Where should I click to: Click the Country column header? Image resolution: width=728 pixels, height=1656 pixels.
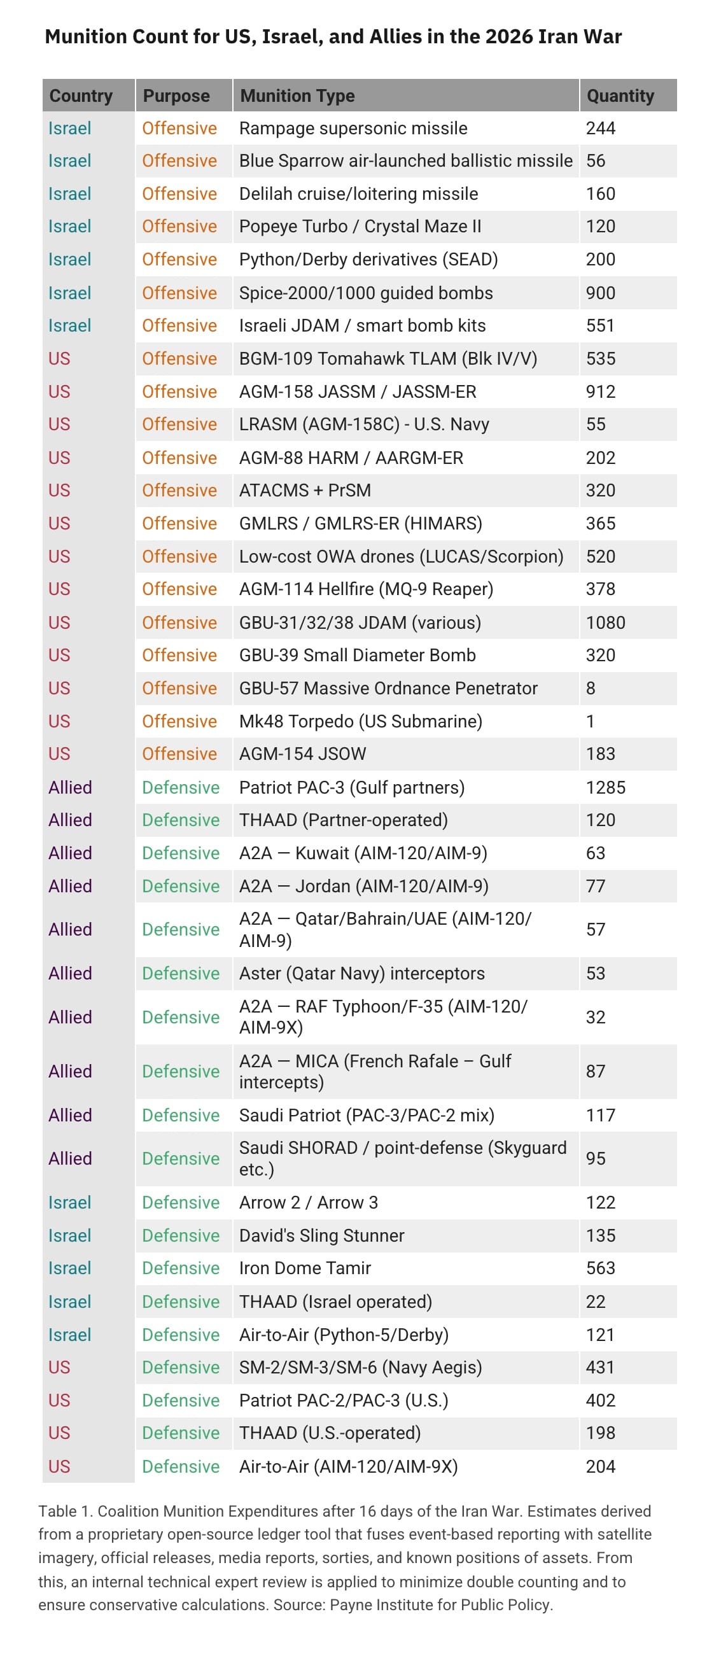point(81,96)
